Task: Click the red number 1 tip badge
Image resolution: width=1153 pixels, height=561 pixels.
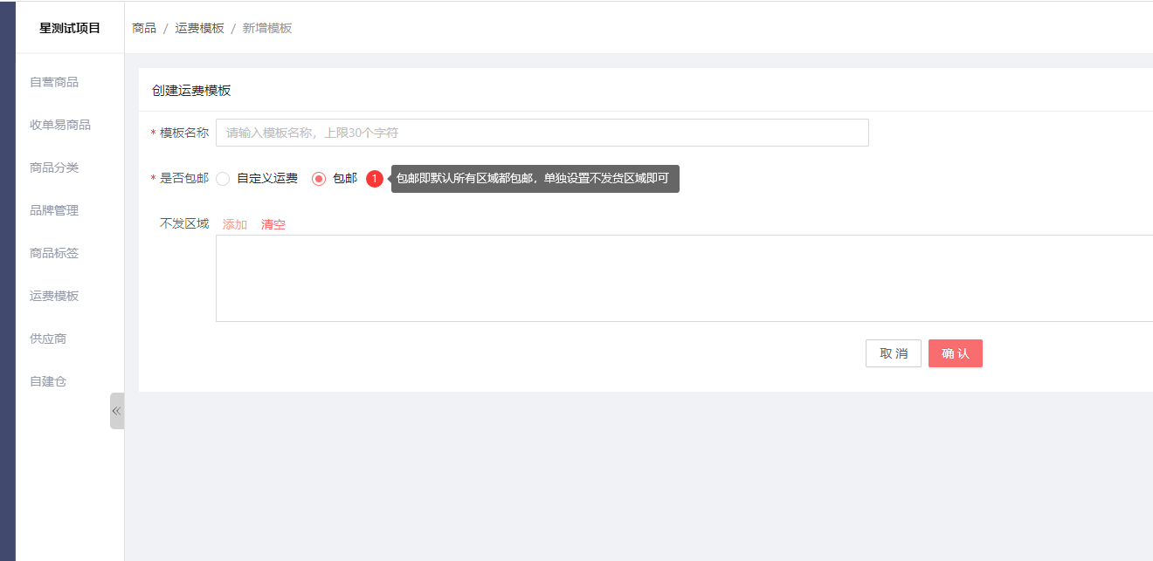Action: 375,179
